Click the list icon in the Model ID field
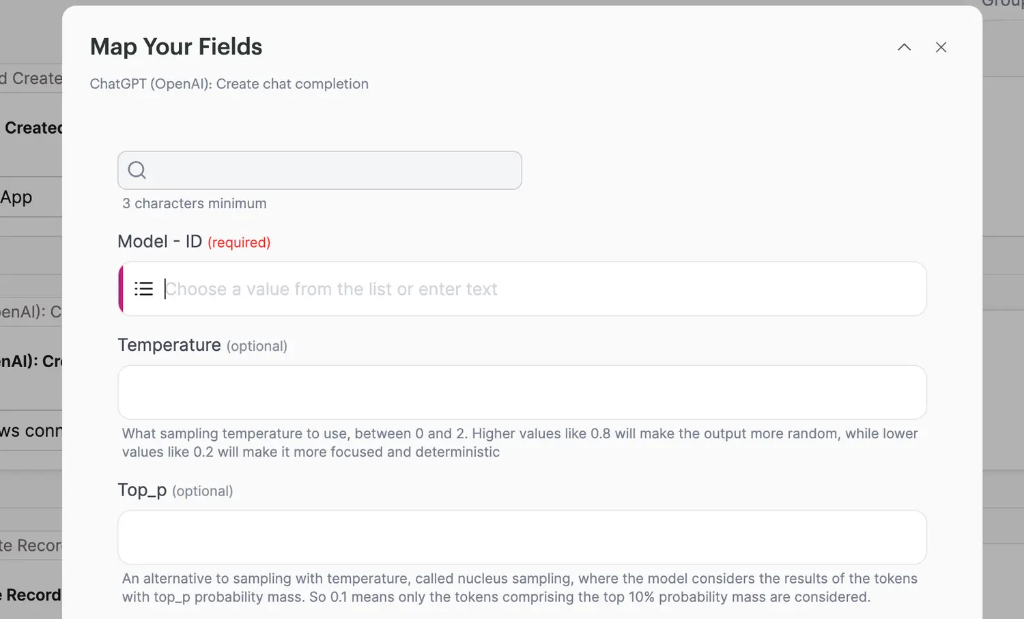The image size is (1024, 619). [143, 289]
